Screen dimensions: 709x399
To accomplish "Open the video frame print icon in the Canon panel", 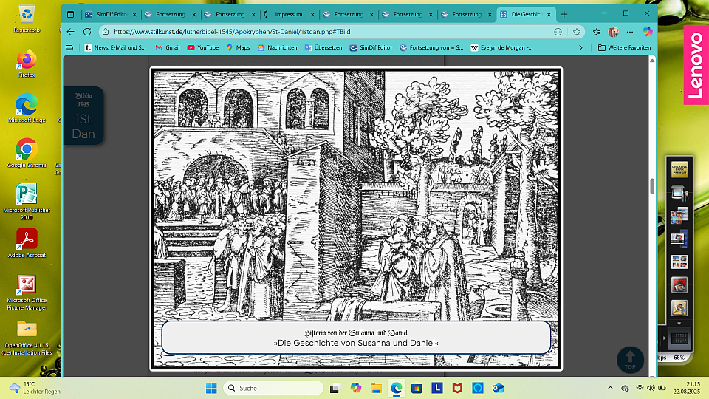I will [x=679, y=239].
